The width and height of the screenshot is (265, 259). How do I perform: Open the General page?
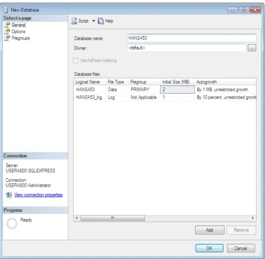pyautogui.click(x=19, y=25)
